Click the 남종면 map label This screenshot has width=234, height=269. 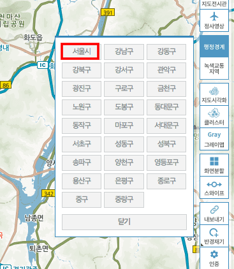coord(34,218)
